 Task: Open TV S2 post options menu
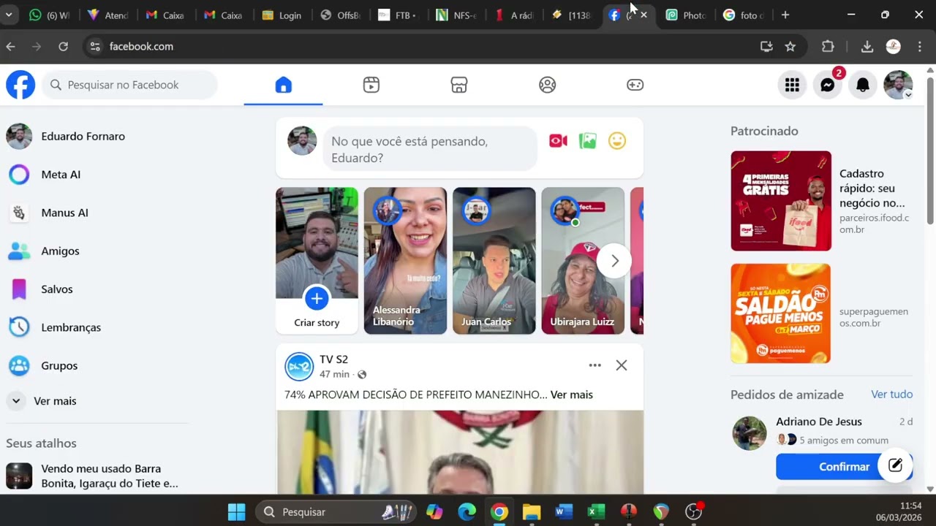(x=595, y=365)
